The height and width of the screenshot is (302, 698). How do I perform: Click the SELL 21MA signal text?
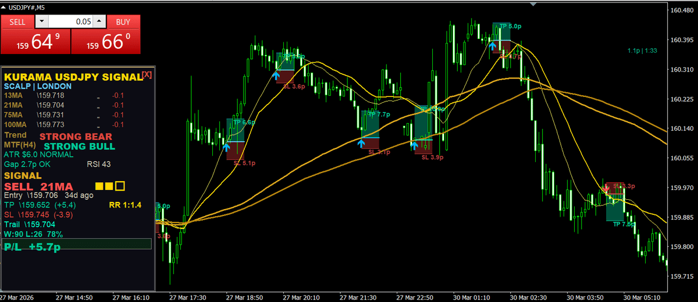(38, 186)
